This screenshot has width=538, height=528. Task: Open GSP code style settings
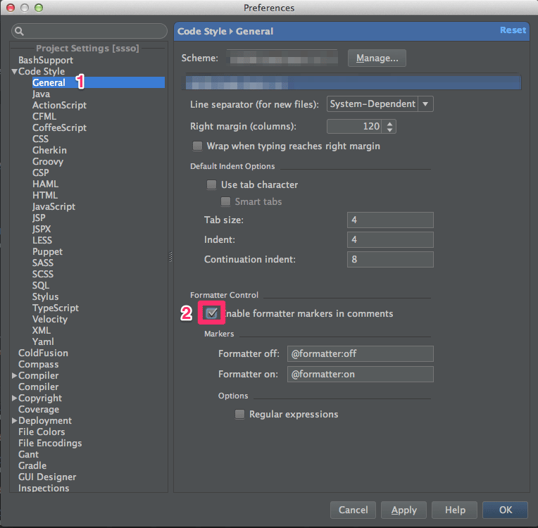pyautogui.click(x=40, y=173)
